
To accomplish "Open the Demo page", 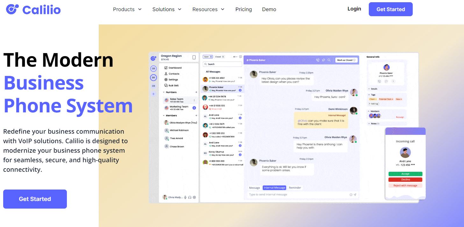I will click(x=269, y=9).
